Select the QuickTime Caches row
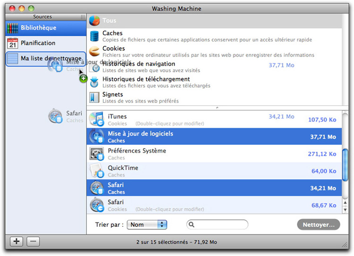 [214, 171]
